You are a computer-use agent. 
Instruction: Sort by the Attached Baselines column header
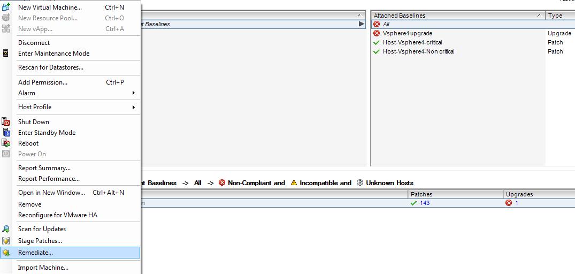tap(458, 16)
